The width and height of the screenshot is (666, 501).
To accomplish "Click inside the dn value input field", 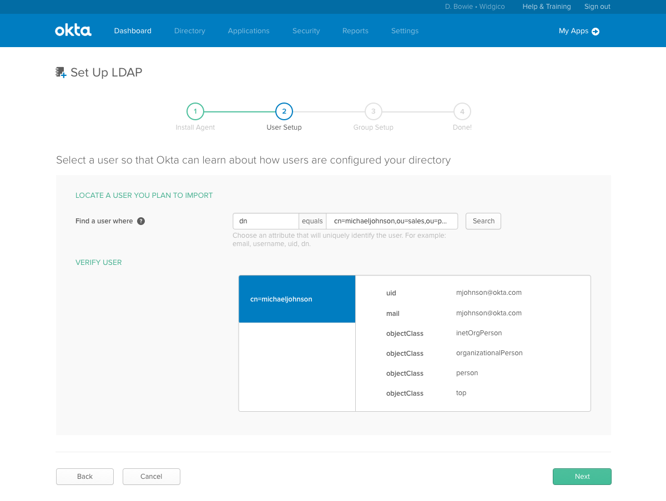I will point(392,221).
